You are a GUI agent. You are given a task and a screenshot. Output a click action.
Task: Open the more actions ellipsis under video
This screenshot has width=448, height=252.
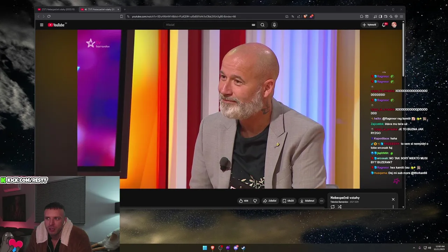(x=322, y=201)
